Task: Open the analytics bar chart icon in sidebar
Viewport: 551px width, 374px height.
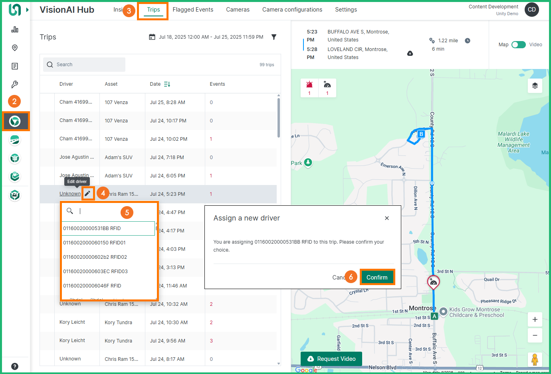Action: pyautogui.click(x=14, y=29)
